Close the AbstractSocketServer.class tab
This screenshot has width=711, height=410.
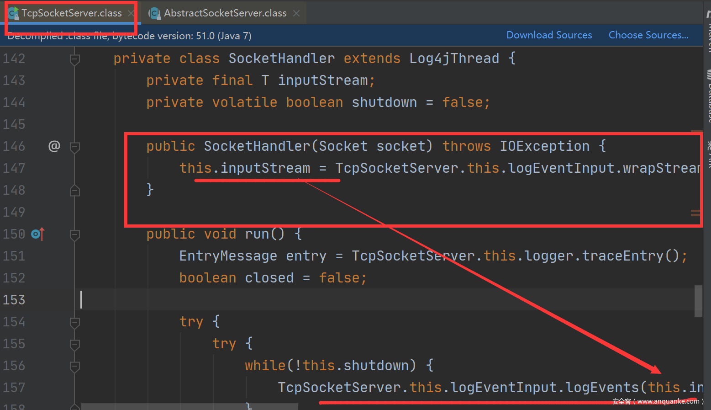tap(296, 13)
